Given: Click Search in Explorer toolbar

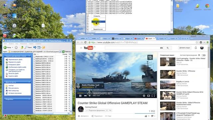Looking at the screenshot, I should (28, 47).
